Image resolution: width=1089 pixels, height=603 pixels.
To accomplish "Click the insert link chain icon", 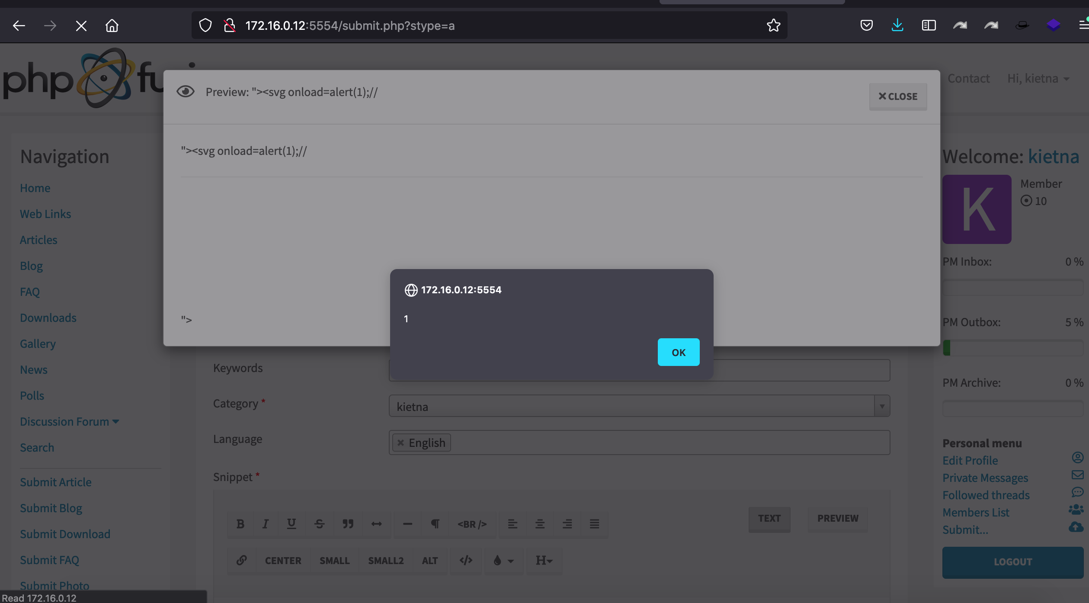I will [241, 560].
